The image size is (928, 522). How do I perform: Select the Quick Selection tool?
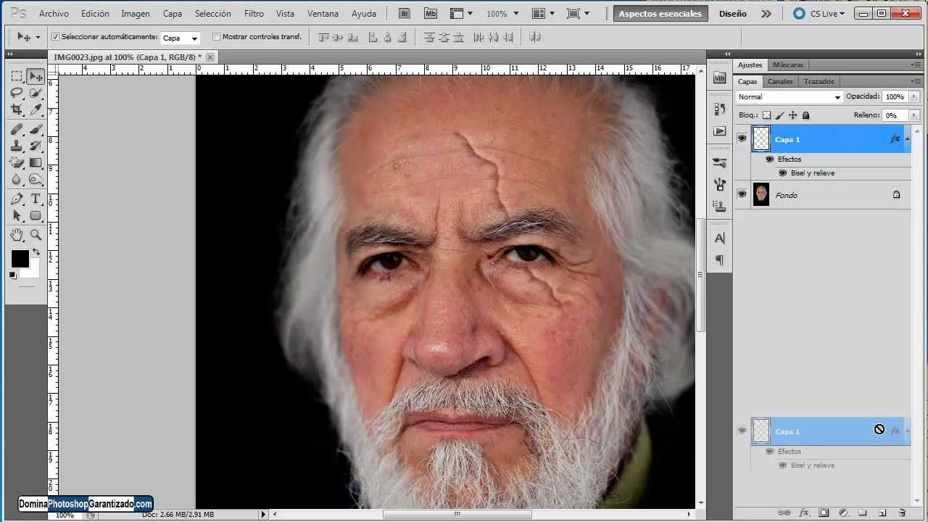[36, 93]
